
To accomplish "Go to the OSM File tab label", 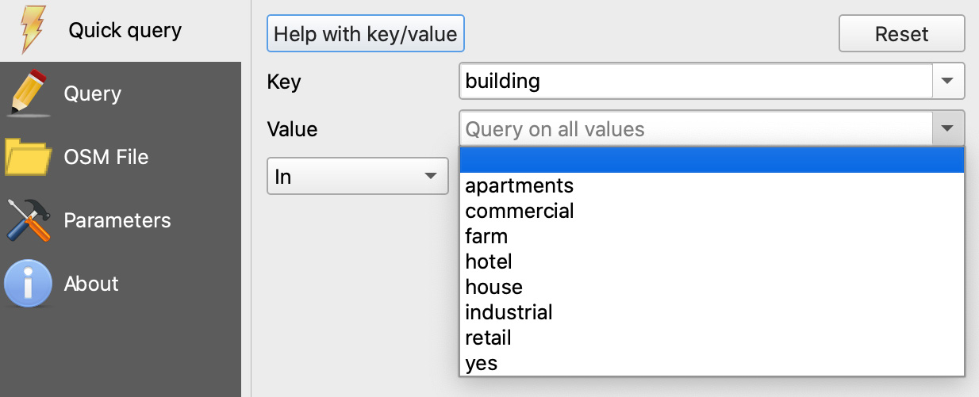I will (106, 157).
